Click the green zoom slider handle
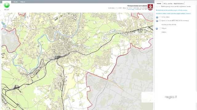The image size is (197, 110). (4, 24)
